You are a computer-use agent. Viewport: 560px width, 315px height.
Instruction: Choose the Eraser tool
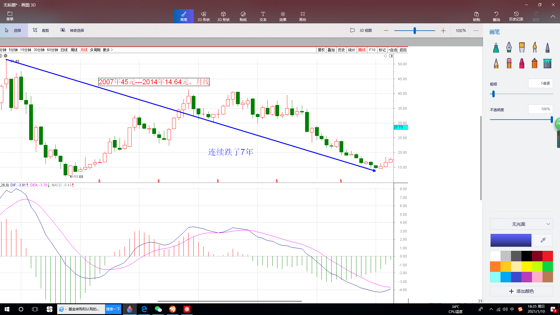[x=509, y=63]
